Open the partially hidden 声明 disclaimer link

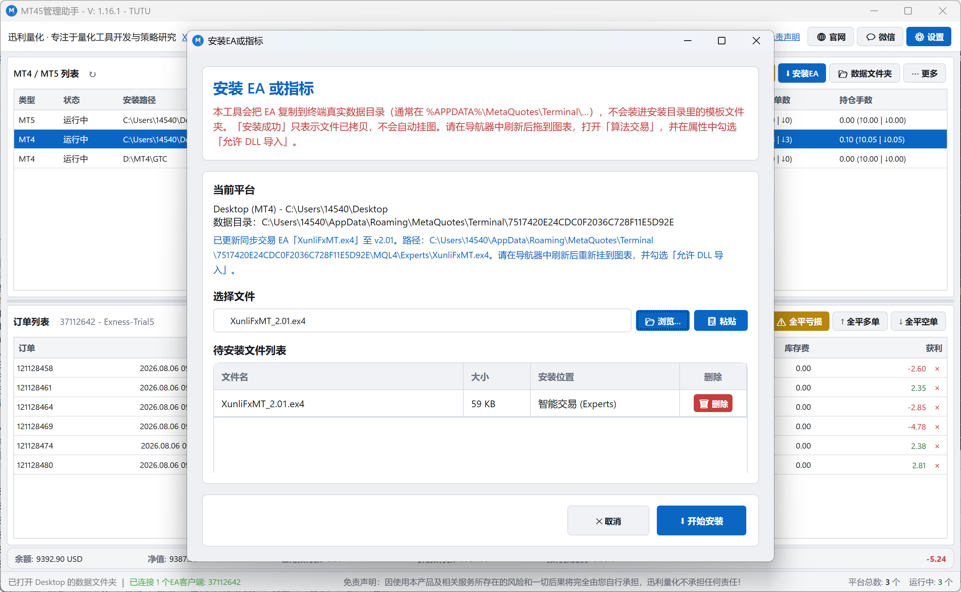(x=787, y=37)
